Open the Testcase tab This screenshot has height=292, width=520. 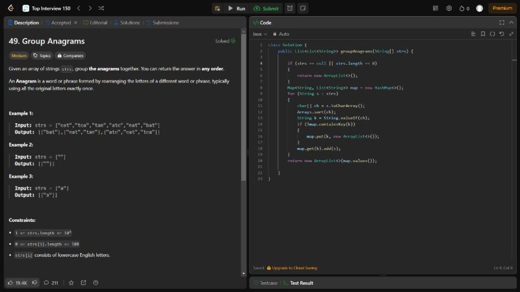(265, 283)
